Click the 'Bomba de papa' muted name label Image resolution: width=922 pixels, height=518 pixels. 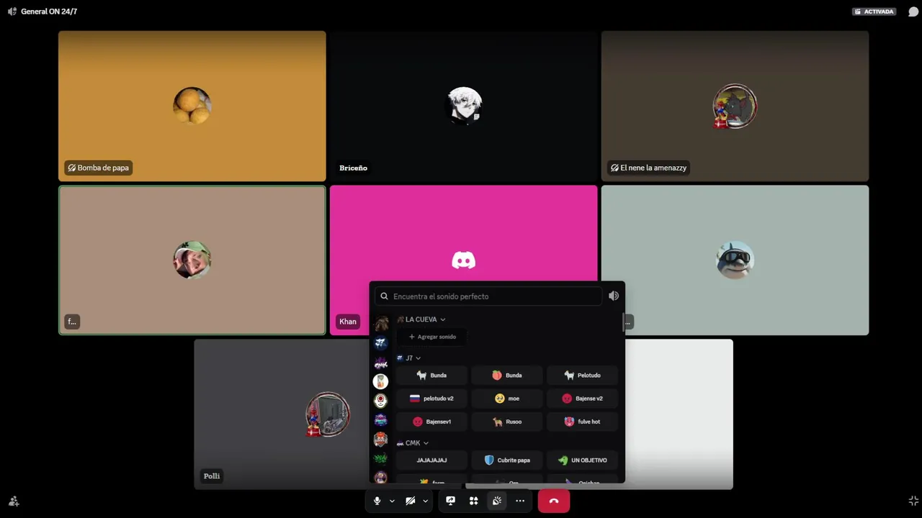click(x=98, y=168)
